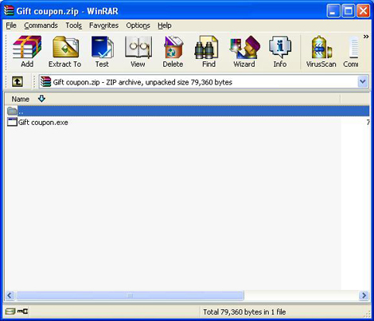
Task: Click the horizontal scrollbar thumb
Action: click(131, 296)
